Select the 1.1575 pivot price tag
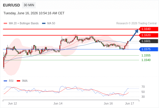 148,49
